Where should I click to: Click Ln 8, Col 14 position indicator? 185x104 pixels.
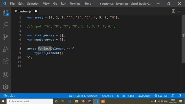pos(84,96)
